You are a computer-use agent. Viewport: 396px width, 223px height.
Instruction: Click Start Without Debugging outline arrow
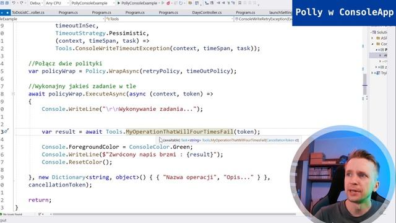coord(163,3)
